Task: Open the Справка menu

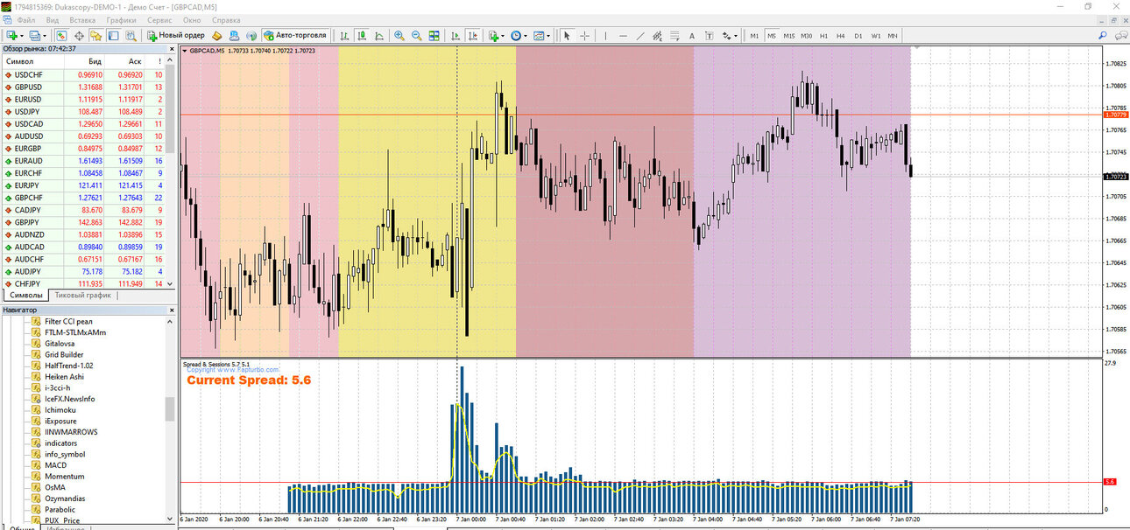Action: coord(226,19)
